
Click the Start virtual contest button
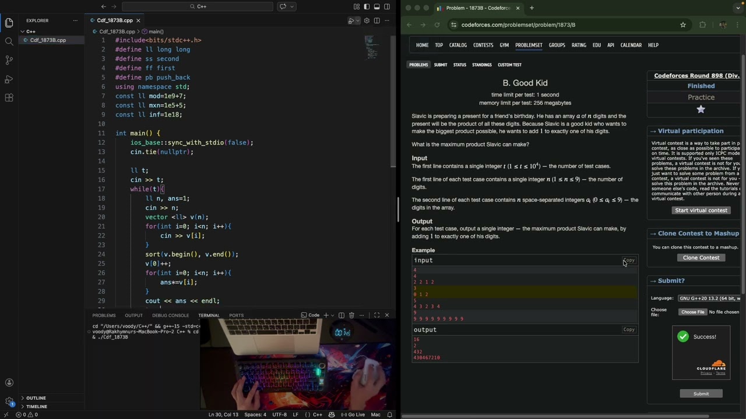(x=701, y=210)
